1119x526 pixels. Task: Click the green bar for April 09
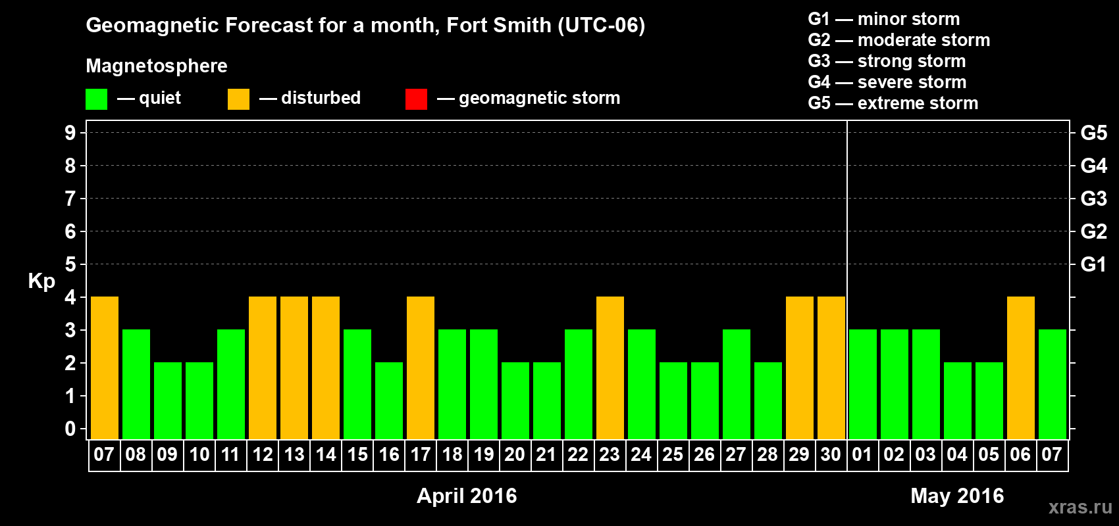[x=168, y=401]
